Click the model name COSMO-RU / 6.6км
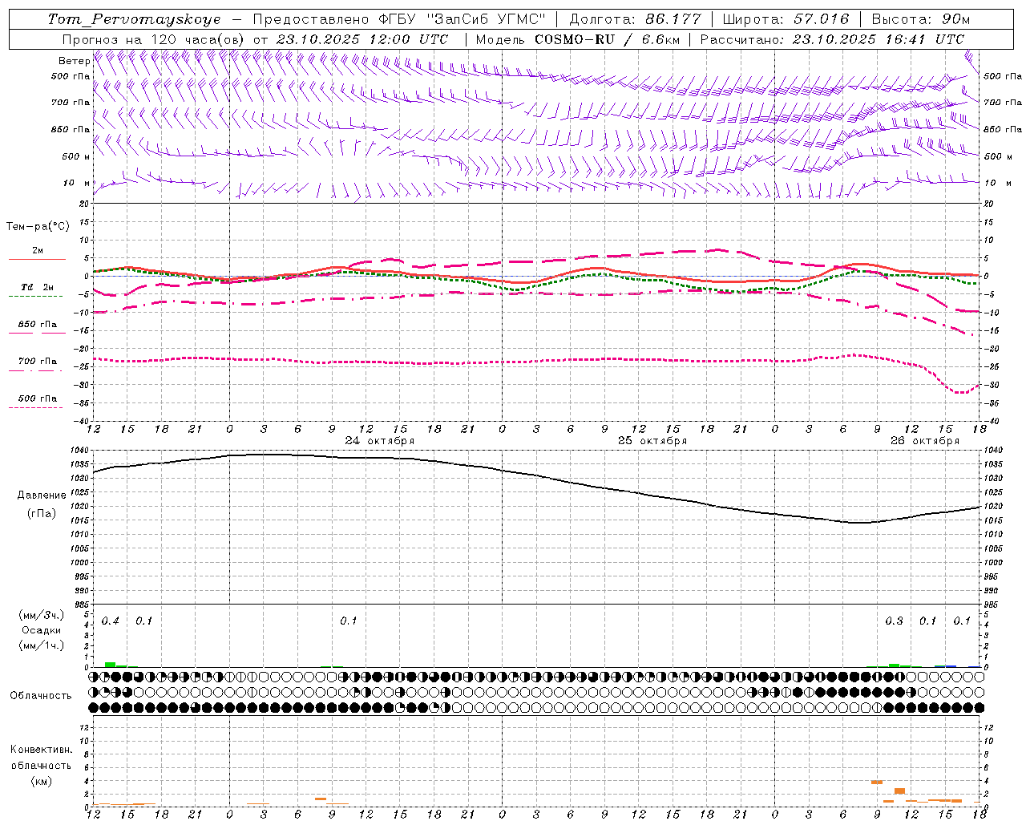This screenshot has width=1026, height=821. tap(607, 39)
